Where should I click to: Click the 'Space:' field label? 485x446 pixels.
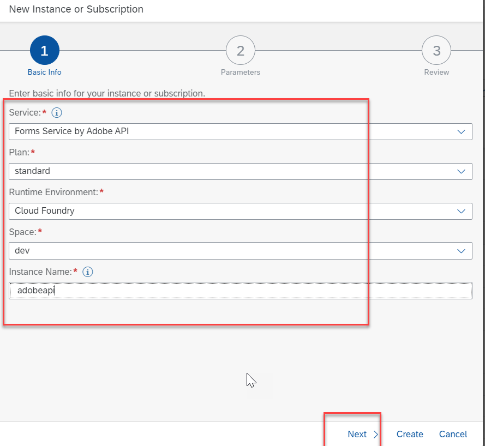point(22,232)
